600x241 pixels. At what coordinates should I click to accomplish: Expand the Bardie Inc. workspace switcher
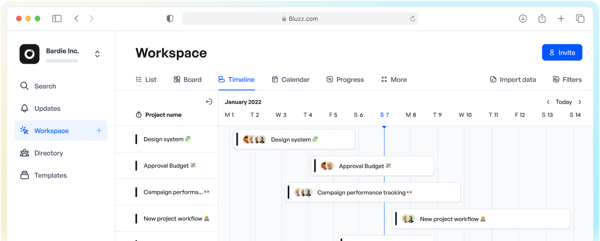(x=97, y=54)
